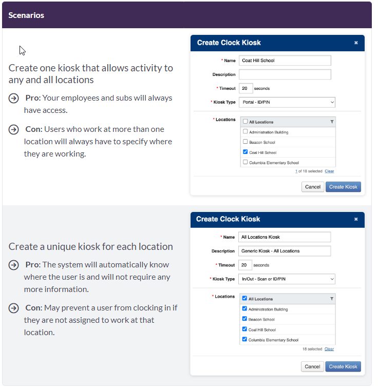Image resolution: width=378 pixels, height=389 pixels.
Task: Check Administration Building in top dialog
Action: tap(245, 132)
